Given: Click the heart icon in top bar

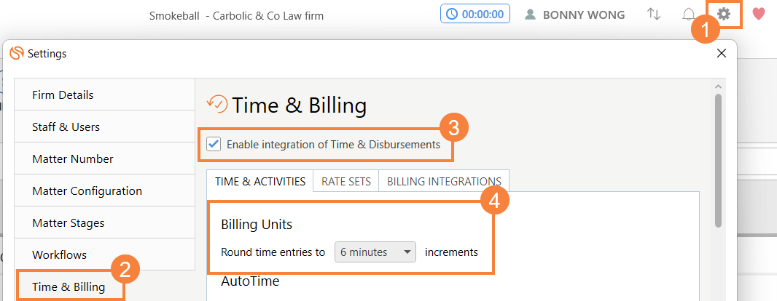Looking at the screenshot, I should [759, 15].
